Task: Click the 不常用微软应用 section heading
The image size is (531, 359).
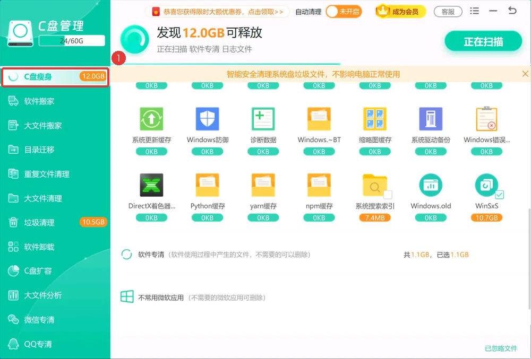Action: (161, 297)
